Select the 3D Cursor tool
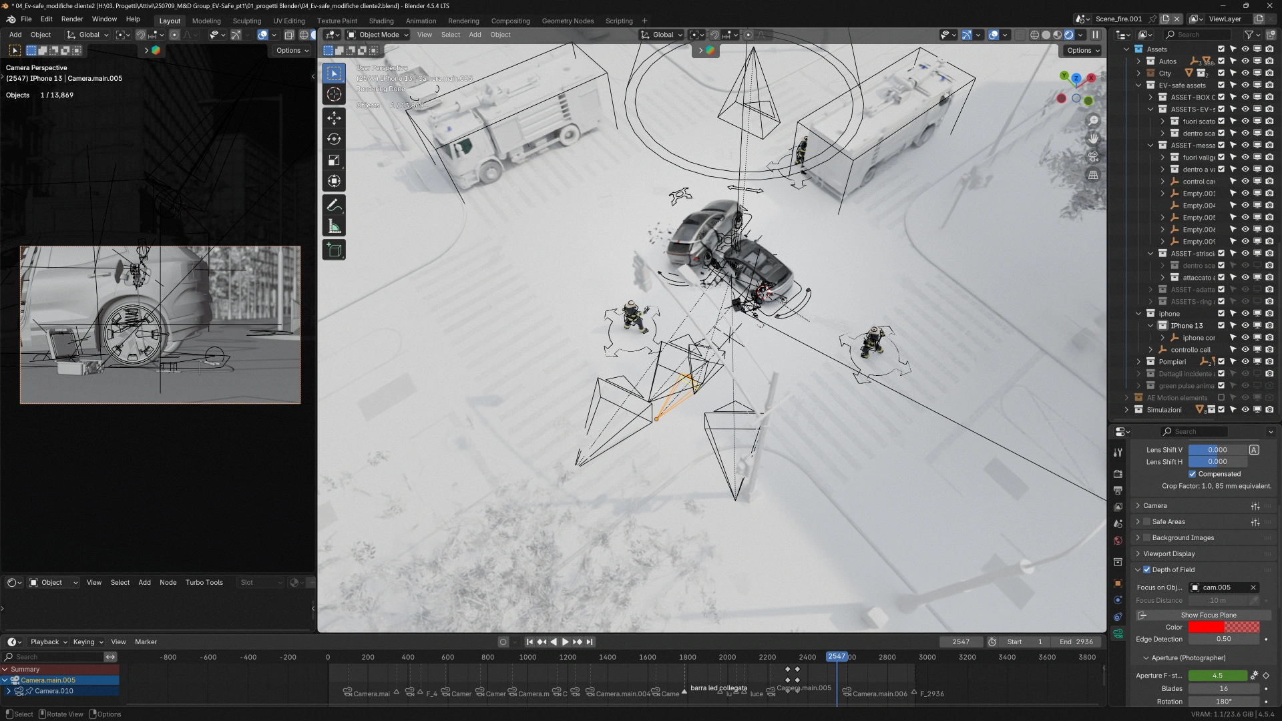This screenshot has height=721, width=1282. point(334,94)
